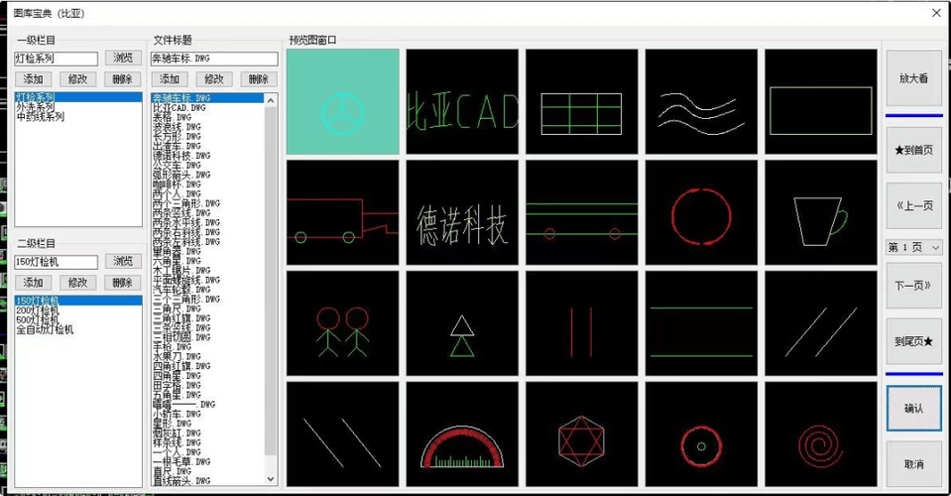Image resolution: width=951 pixels, height=496 pixels.
Task: Click 修改 button under 二级栏目
Action: [77, 283]
